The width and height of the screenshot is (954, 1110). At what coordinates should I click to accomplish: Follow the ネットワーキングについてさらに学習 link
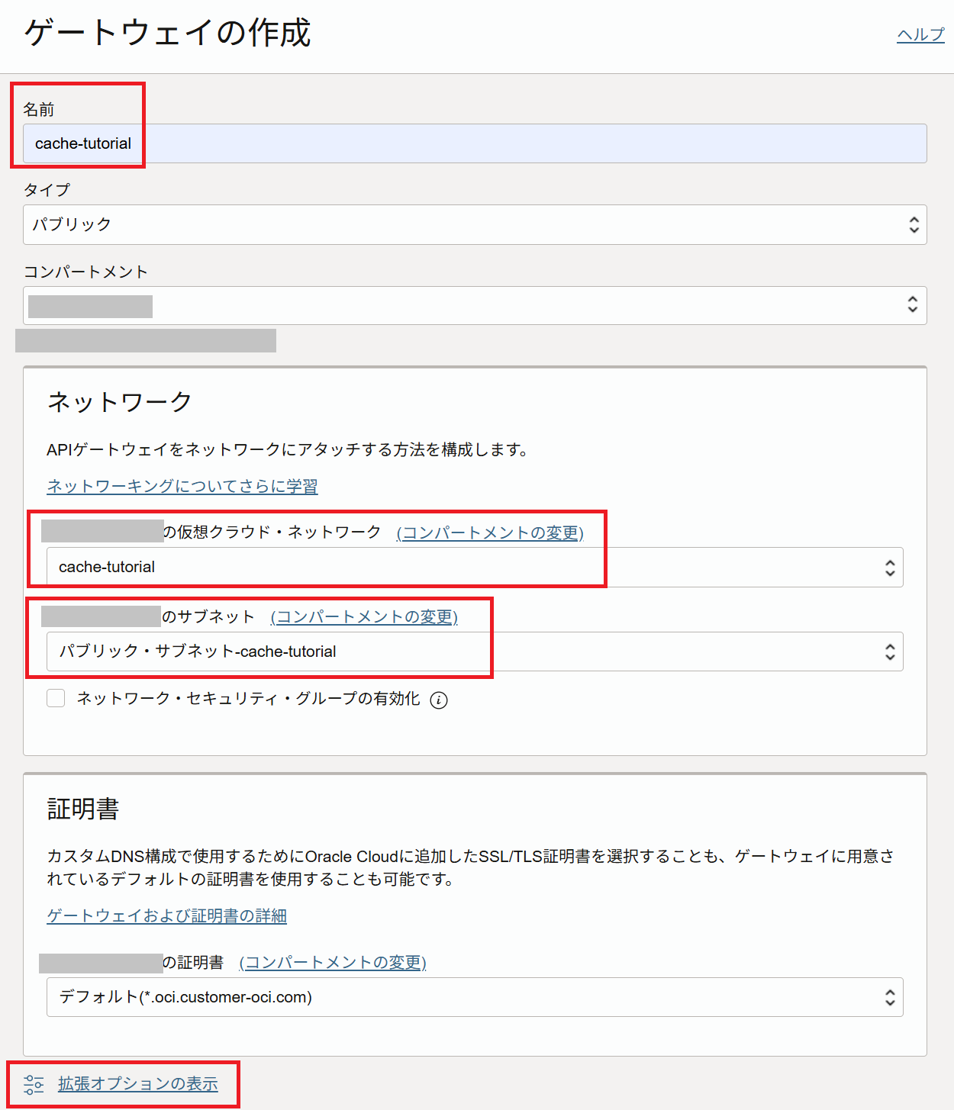pyautogui.click(x=182, y=486)
